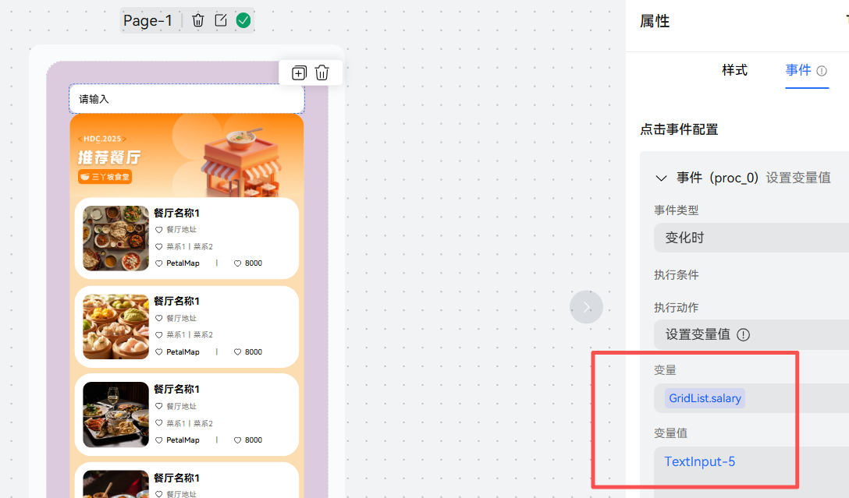
Task: Click the edit icon next to Page-1
Action: click(221, 20)
